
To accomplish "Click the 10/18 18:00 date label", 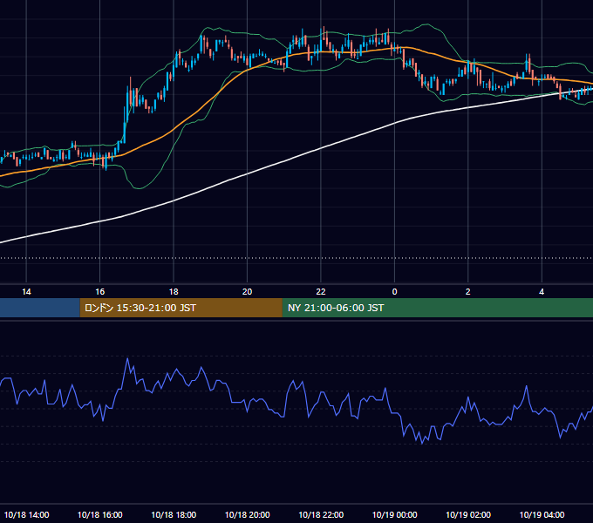I will pyautogui.click(x=174, y=515).
